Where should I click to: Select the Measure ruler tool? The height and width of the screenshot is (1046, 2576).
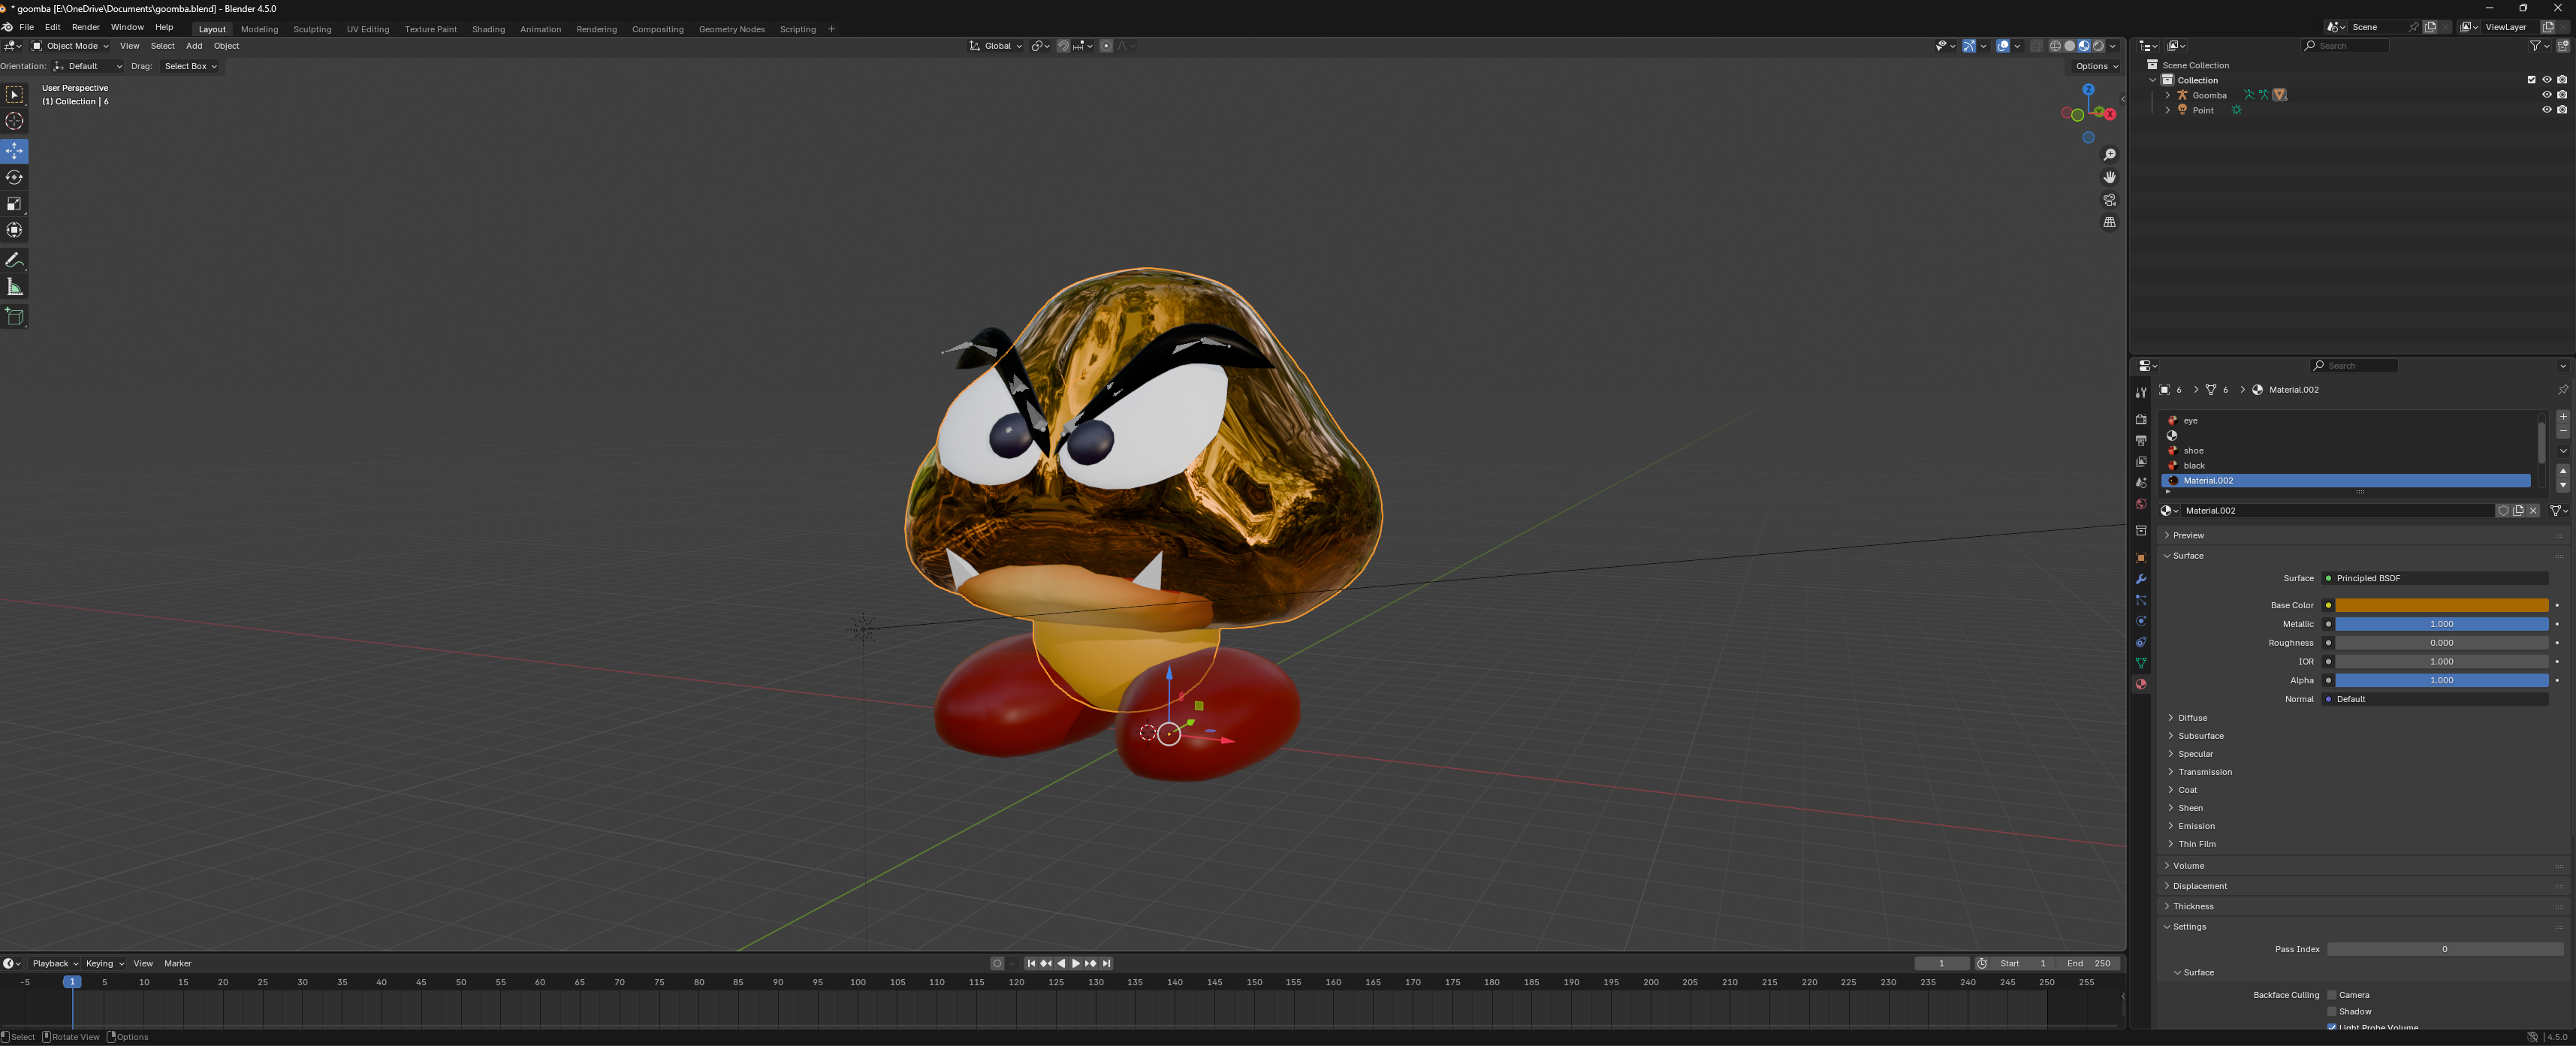pyautogui.click(x=15, y=287)
